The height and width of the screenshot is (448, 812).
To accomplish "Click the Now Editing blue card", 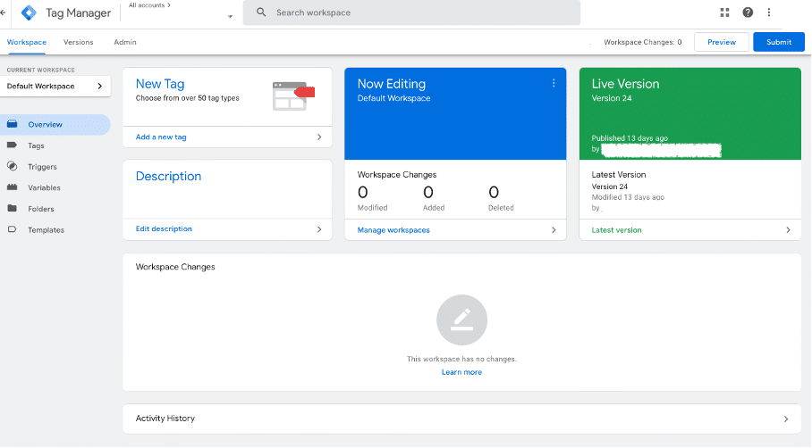I will pyautogui.click(x=455, y=113).
